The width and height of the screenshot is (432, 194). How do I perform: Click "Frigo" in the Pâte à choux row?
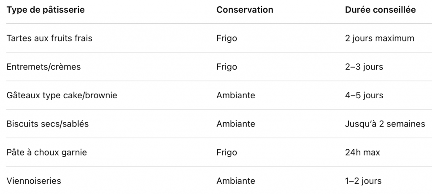click(227, 152)
